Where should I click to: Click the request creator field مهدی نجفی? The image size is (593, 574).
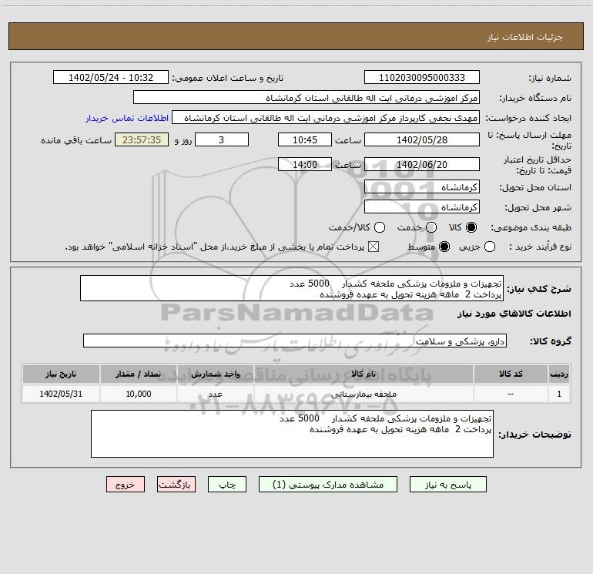click(326, 118)
